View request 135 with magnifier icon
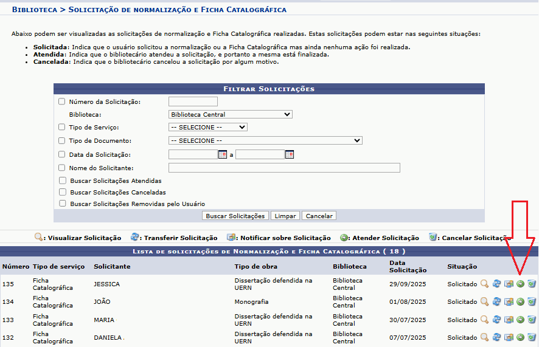 pos(484,284)
